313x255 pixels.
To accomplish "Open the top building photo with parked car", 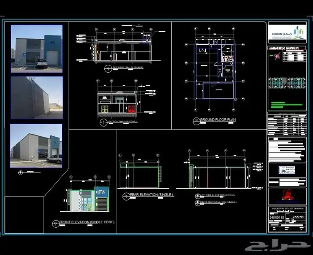I will tap(37, 48).
